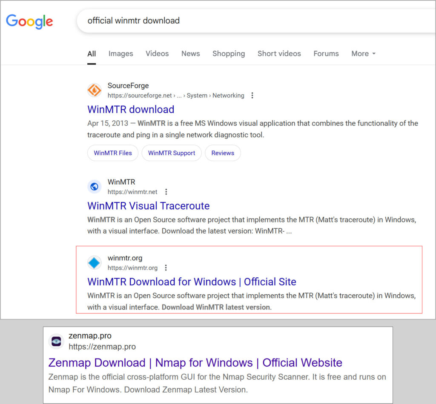Image resolution: width=436 pixels, height=404 pixels.
Task: Open the WinMTR download SourceForge result
Action: tap(130, 109)
